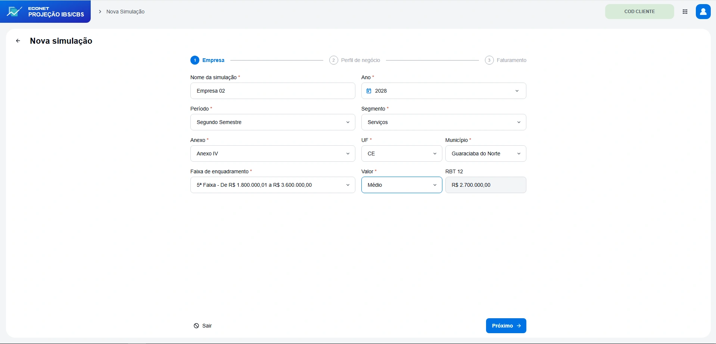Expand the UF dropdown showing CE
Image resolution: width=716 pixels, height=344 pixels.
point(402,154)
